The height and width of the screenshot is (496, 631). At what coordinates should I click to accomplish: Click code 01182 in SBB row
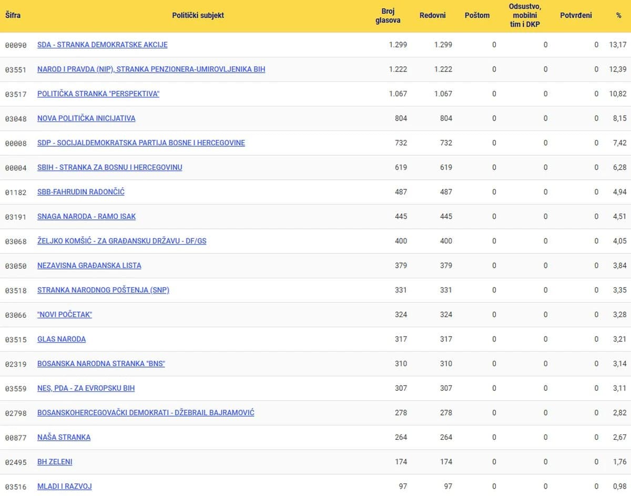pyautogui.click(x=16, y=193)
